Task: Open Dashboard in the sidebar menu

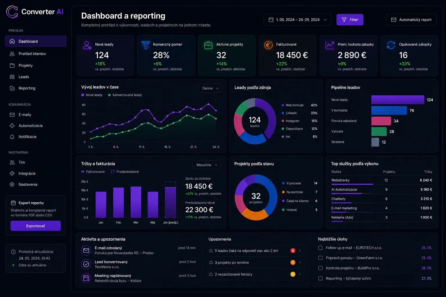Action: point(36,41)
